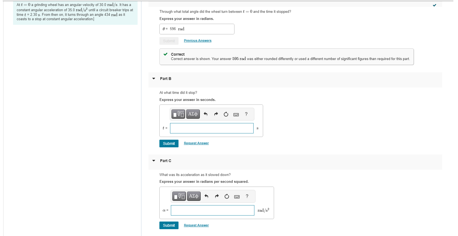Reset the Part C equation field
458x236 pixels.
[x=227, y=196]
